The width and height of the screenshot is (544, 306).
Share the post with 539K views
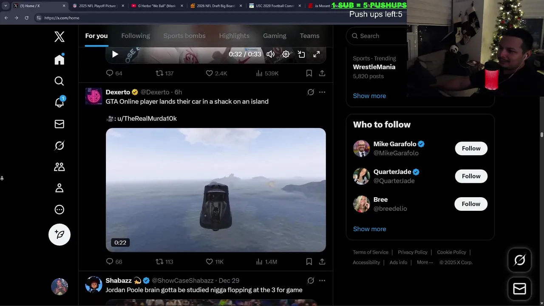click(322, 73)
